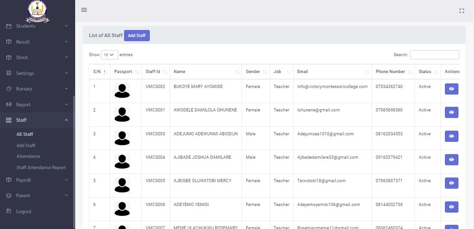The height and width of the screenshot is (229, 474).
Task: Click email Info@victorymontessoricollege.com
Action: (x=332, y=87)
